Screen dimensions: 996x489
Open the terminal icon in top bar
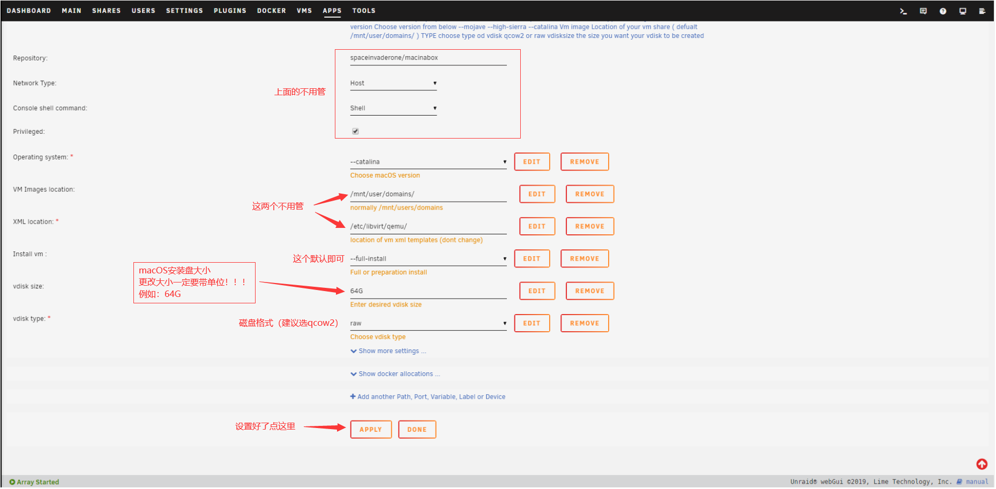[x=903, y=11]
